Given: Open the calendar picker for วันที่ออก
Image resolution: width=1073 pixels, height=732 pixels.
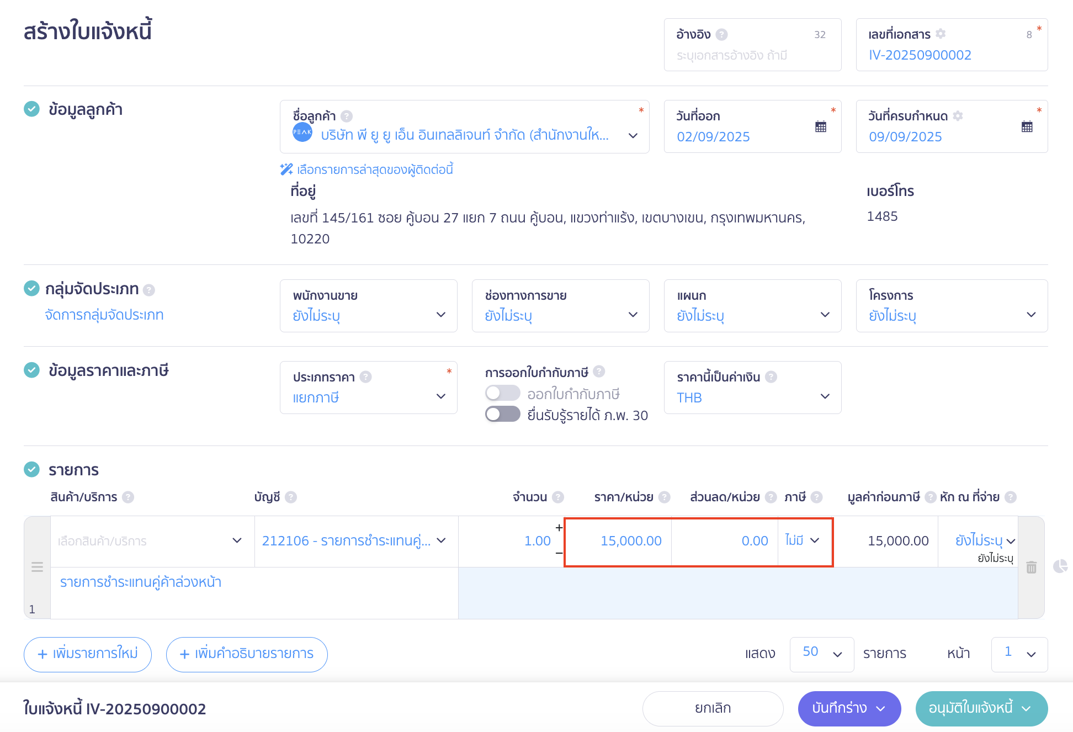Looking at the screenshot, I should (821, 126).
